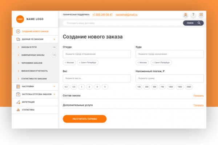Show the Дополнительные услуги section
The height and width of the screenshot is (145, 218).
198,105
